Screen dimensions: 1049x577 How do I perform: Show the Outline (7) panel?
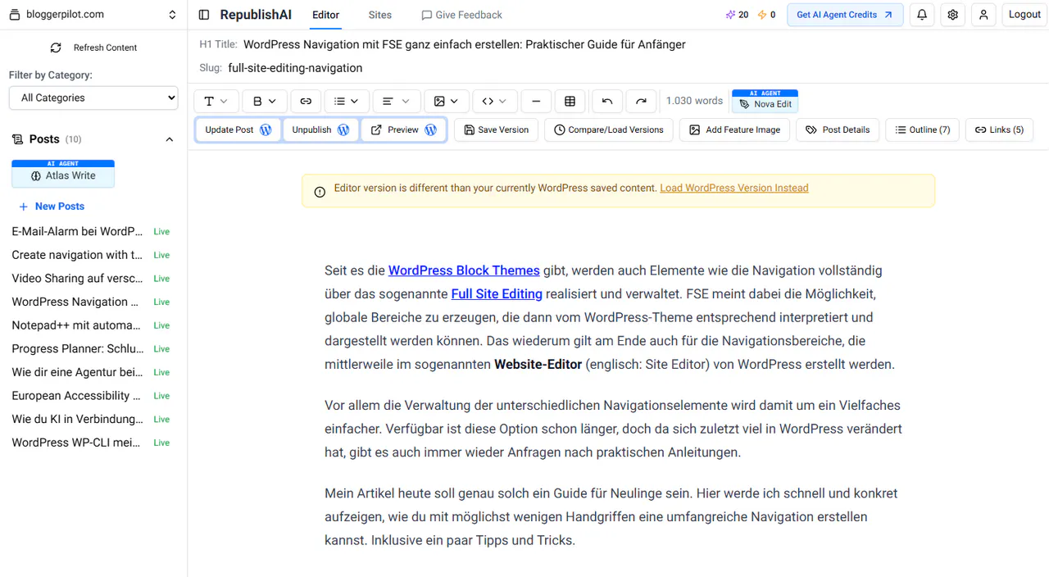point(923,129)
